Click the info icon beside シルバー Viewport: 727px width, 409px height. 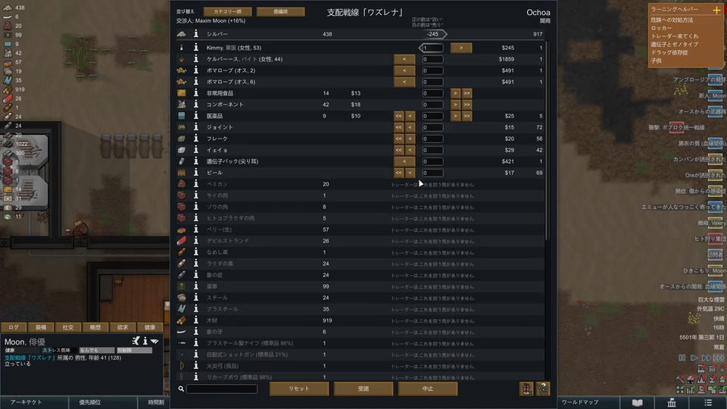[x=195, y=34]
